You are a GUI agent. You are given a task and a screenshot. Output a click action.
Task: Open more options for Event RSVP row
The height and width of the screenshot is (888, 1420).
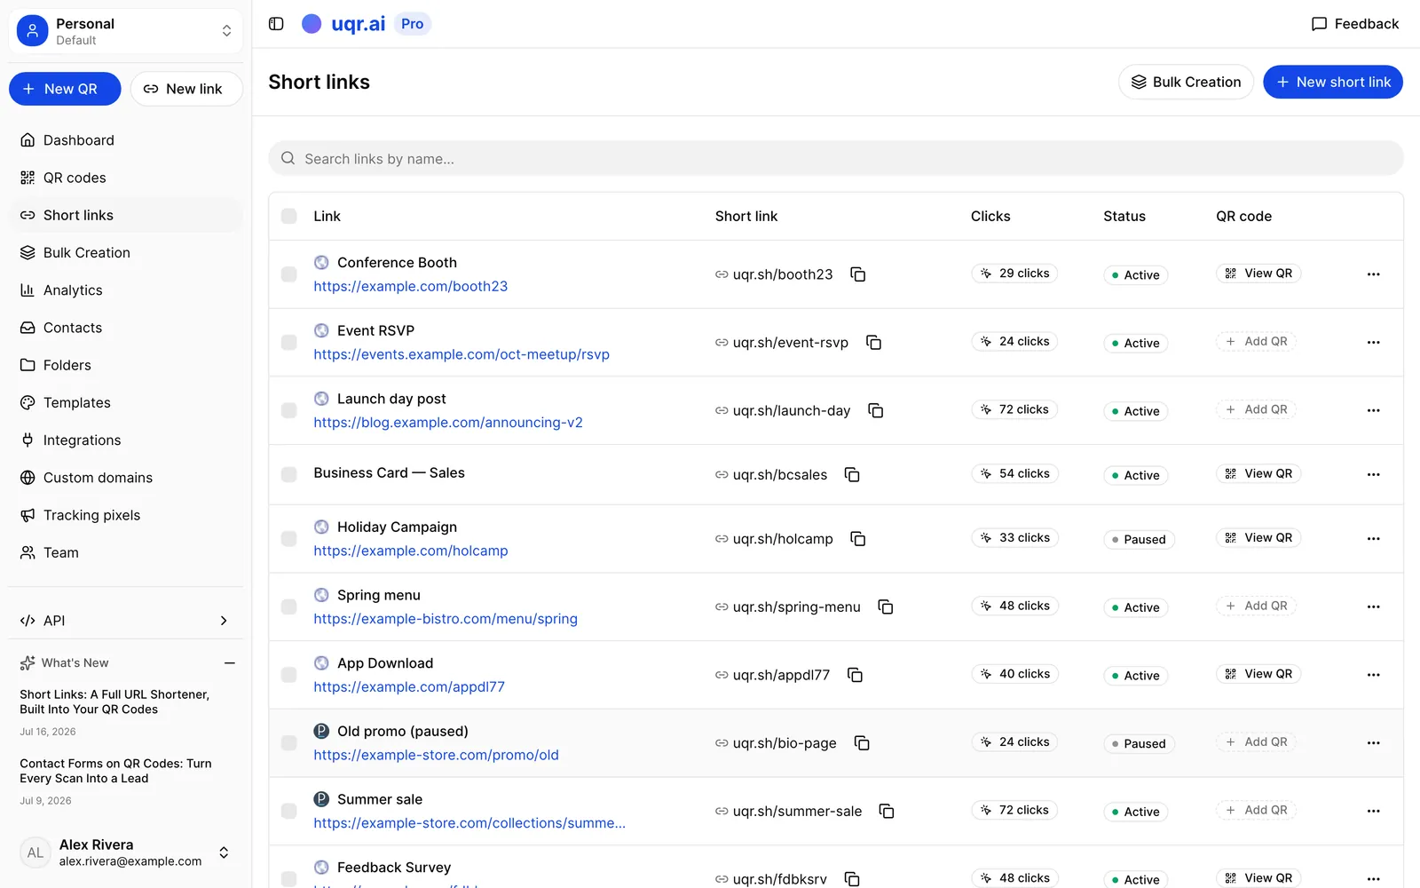pos(1374,343)
